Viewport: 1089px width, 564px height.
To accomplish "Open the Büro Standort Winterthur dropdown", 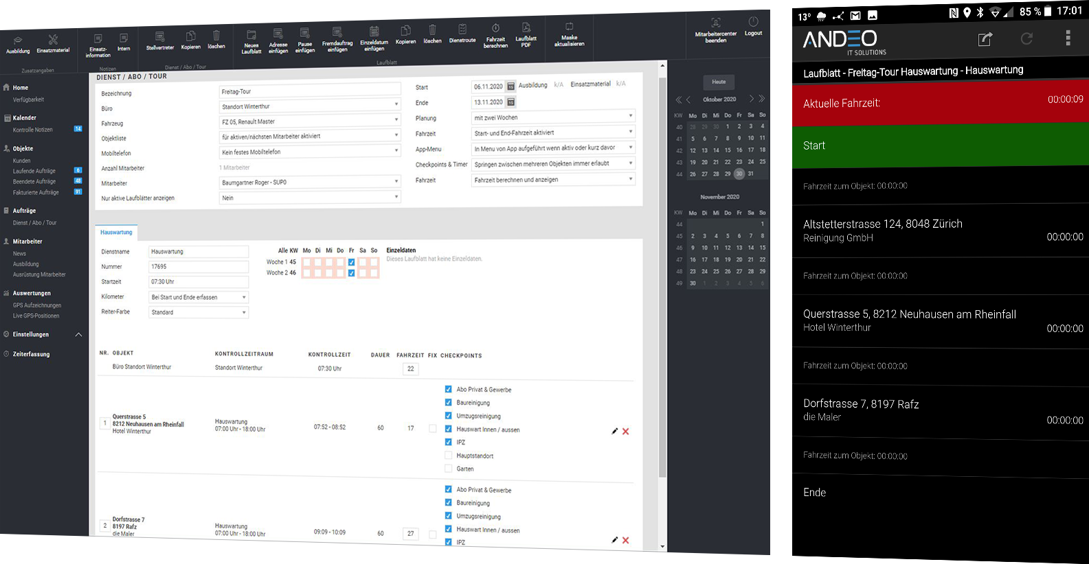I will (x=310, y=106).
